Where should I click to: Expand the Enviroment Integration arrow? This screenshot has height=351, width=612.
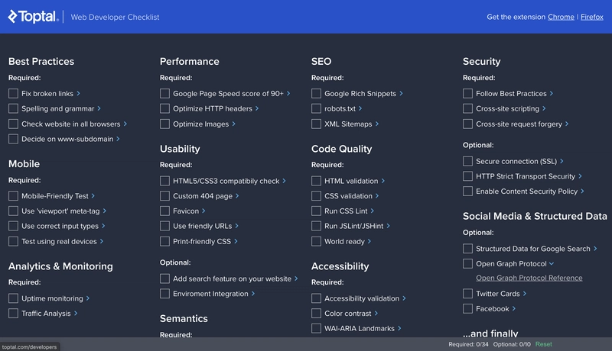click(x=253, y=294)
